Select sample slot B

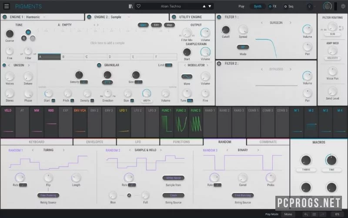pyautogui.click(x=72, y=57)
